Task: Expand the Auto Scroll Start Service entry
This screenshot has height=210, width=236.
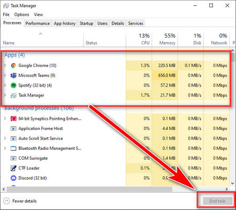Action: click(x=5, y=138)
